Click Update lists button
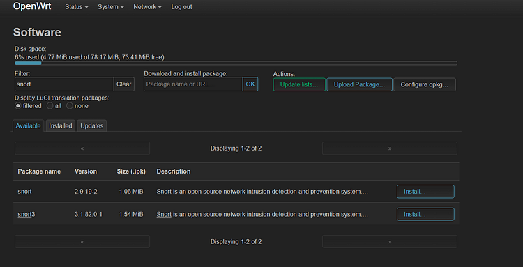 [x=299, y=84]
